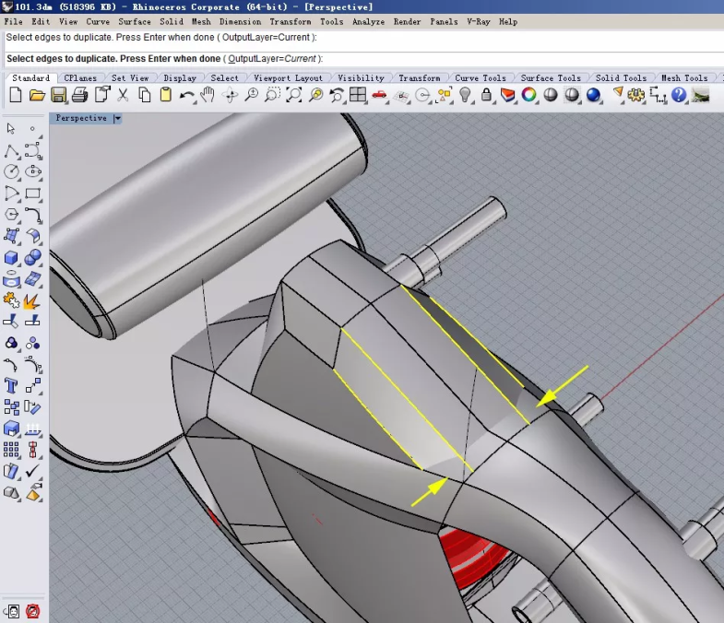Open the Solid Tools tab
Viewport: 724px width, 623px height.
point(621,78)
